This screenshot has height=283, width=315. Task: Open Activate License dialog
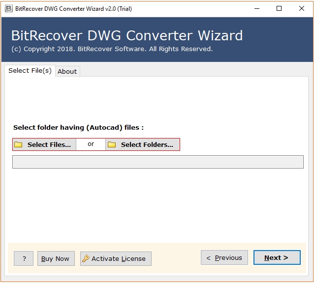(x=116, y=259)
